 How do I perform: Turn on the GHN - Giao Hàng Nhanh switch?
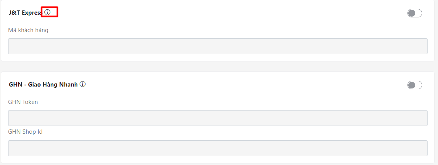pyautogui.click(x=414, y=85)
